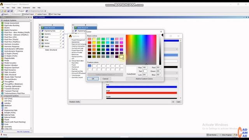Collapse the Component Systems group
Image resolution: width=249 pixels, height=140 pixels.
pos(2,96)
